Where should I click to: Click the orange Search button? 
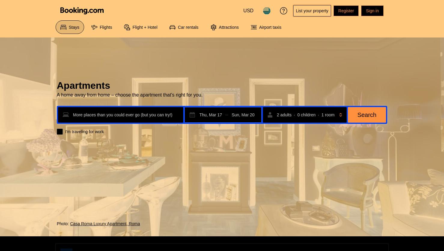(x=367, y=115)
